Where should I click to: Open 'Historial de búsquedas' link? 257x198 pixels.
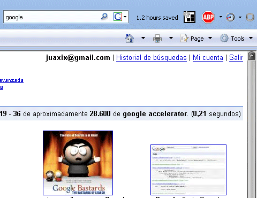click(152, 58)
